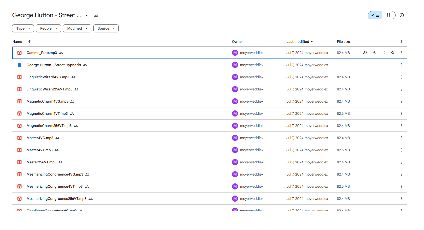The height and width of the screenshot is (230, 424).
Task: Click the 82.5 MB size of Master4VT.mp3
Action: (x=343, y=150)
